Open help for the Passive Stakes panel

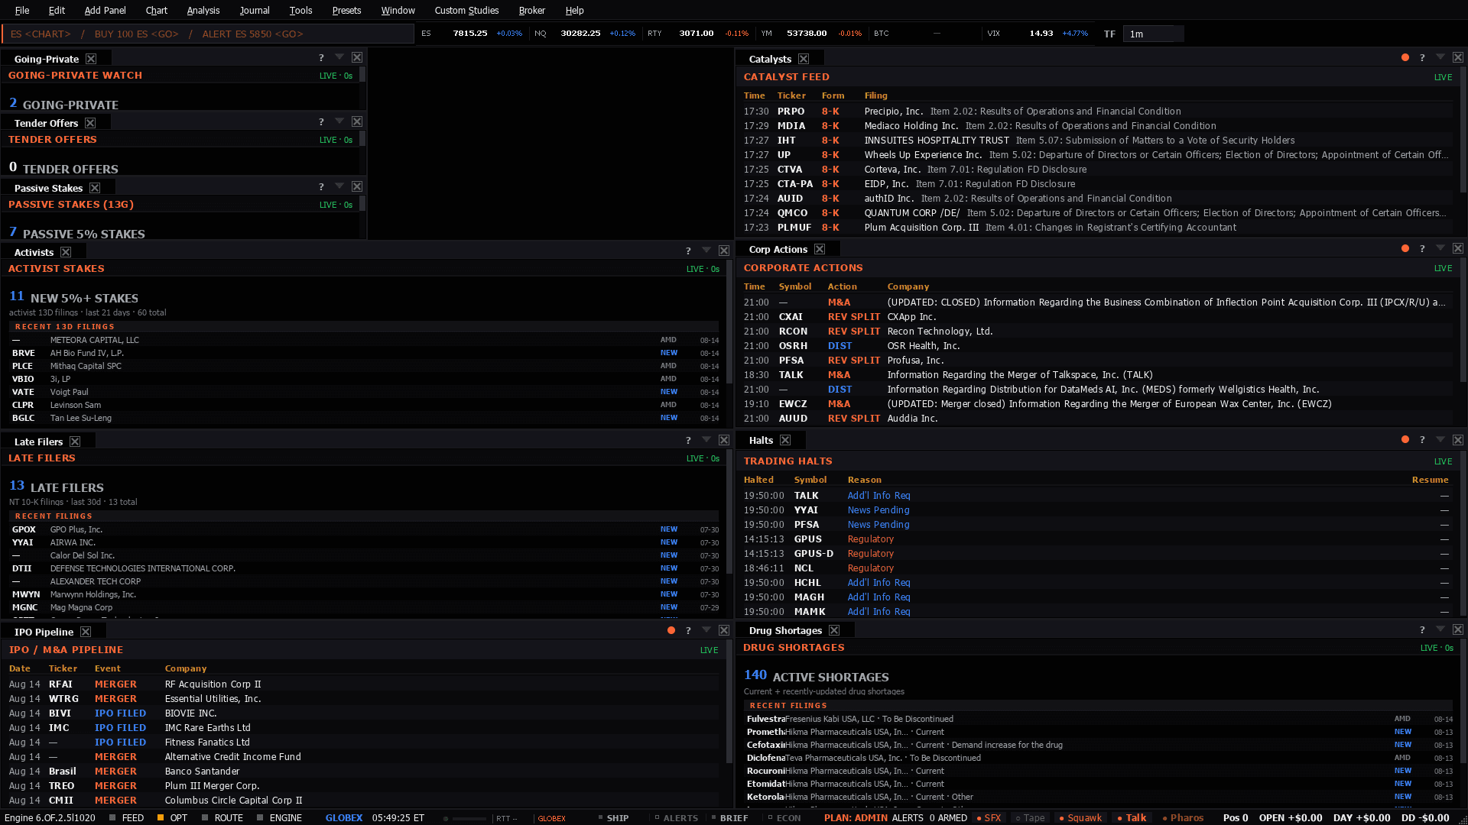(321, 186)
